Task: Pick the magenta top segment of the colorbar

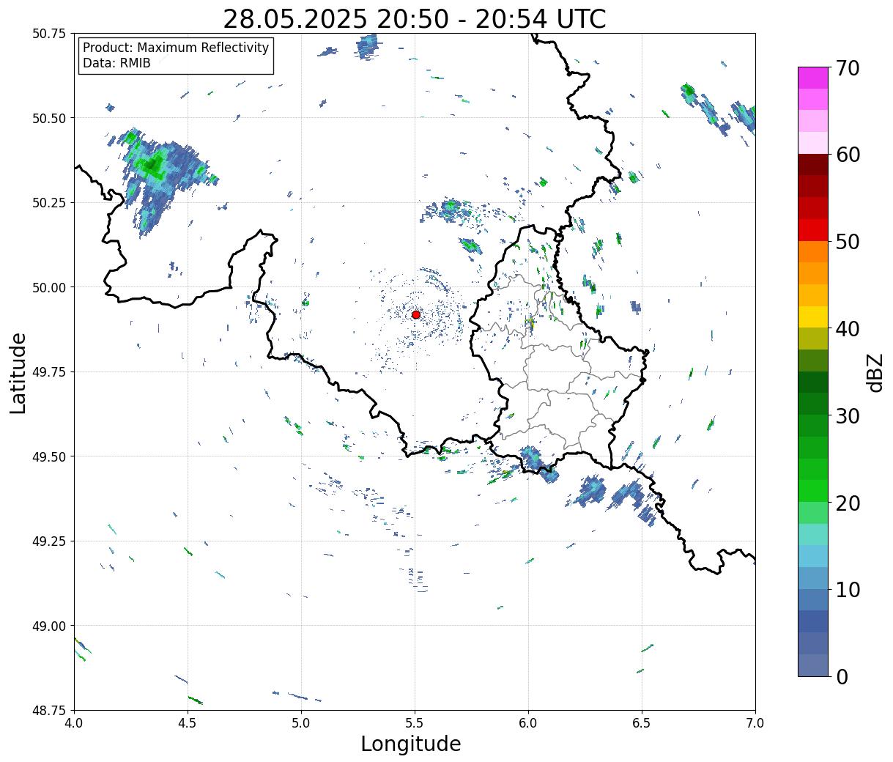Action: tap(813, 78)
